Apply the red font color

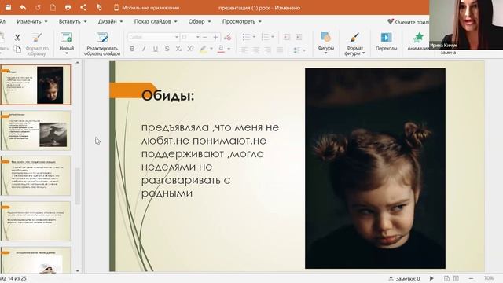click(x=221, y=49)
